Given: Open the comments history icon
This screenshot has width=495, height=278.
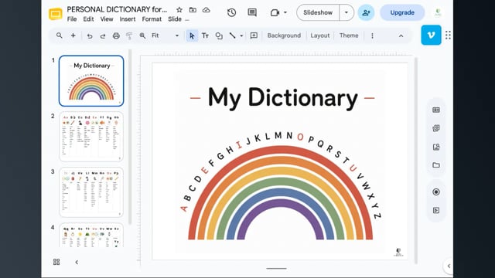Looking at the screenshot, I should point(252,12).
